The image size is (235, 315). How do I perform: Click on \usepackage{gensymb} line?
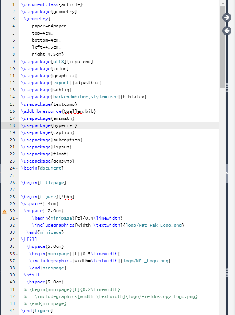[x=48, y=161]
